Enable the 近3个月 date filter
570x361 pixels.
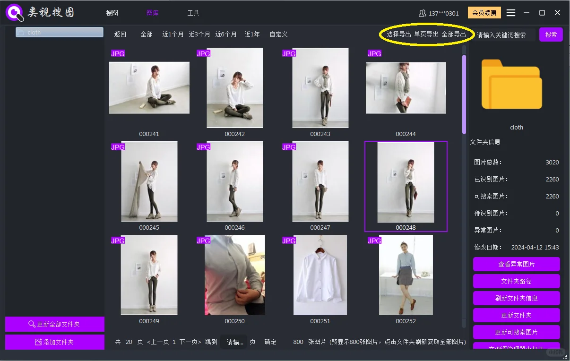pyautogui.click(x=199, y=34)
